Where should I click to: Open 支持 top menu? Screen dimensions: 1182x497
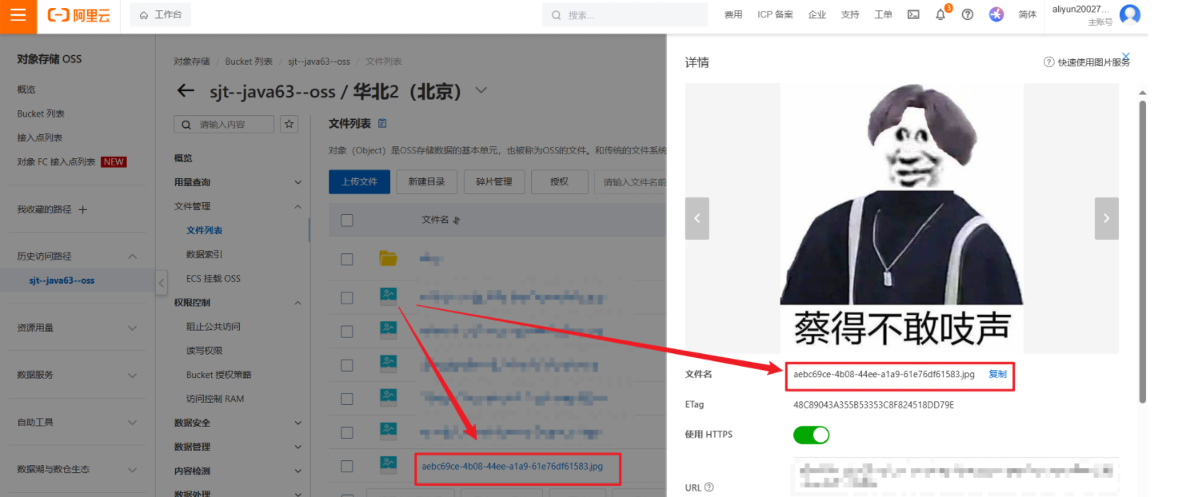click(850, 15)
